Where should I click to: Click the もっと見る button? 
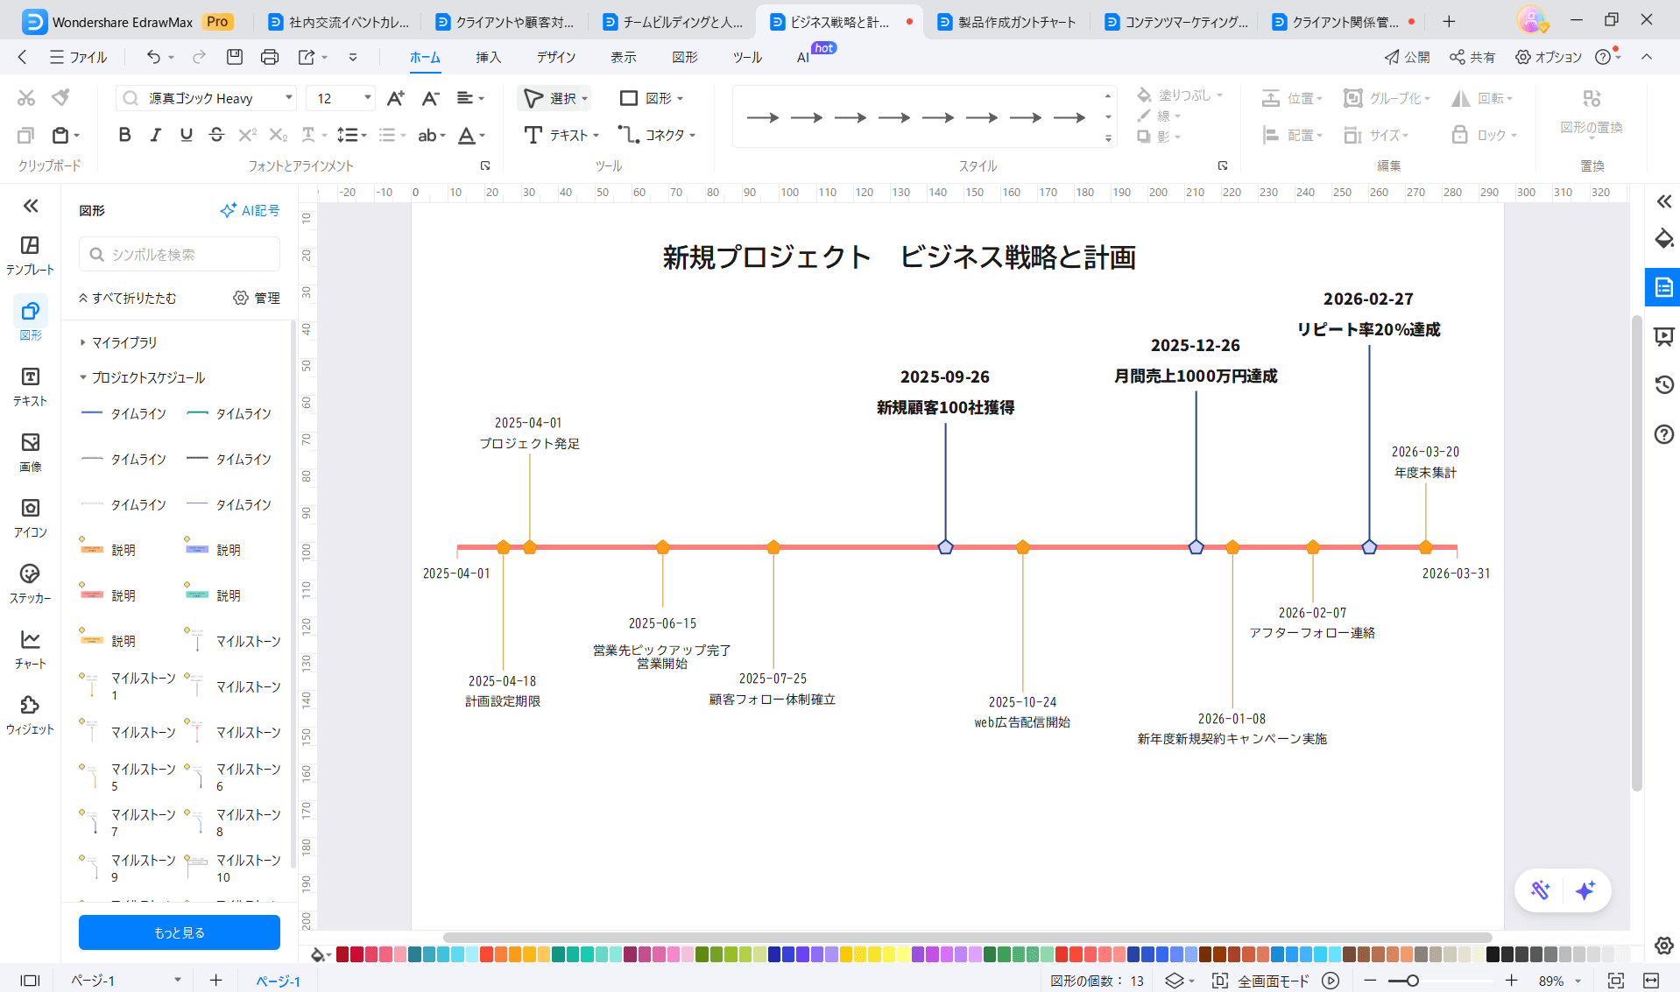point(180,932)
